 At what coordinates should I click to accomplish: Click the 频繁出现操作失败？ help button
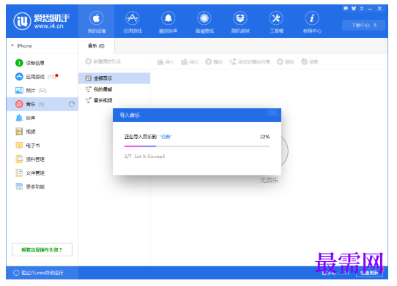(42, 250)
